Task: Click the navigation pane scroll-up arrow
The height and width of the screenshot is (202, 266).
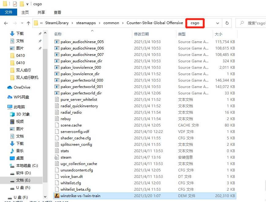Action: click(45, 33)
